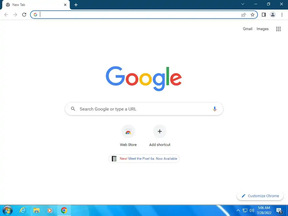Open the side panel icon
This screenshot has height=216, width=288.
click(x=264, y=15)
